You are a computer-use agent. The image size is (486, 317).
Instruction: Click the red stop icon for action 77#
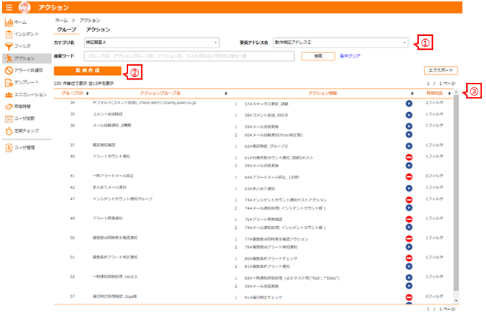[x=409, y=239]
